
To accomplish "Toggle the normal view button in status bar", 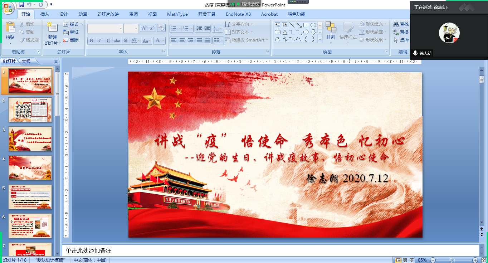I will pos(399,260).
